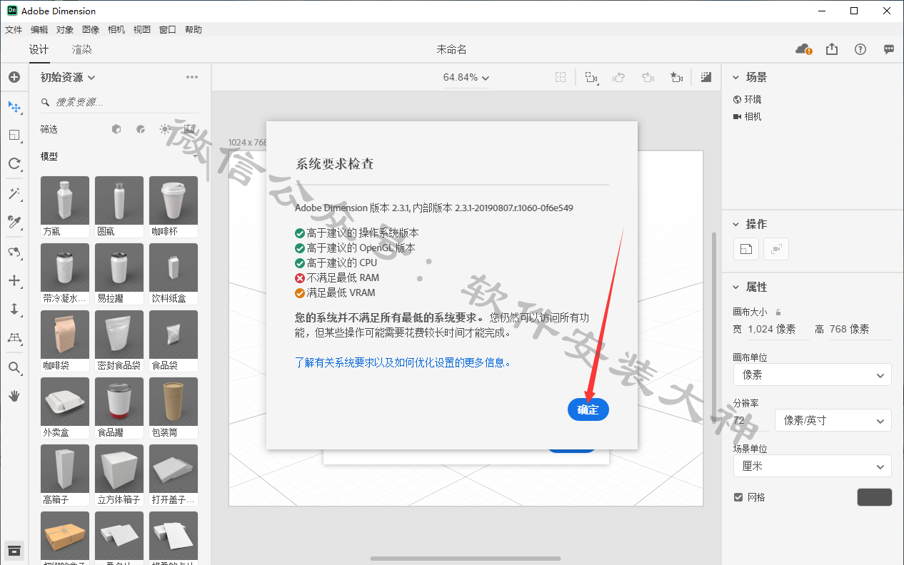
Task: Choose the Select and Scale tool
Action: click(14, 136)
